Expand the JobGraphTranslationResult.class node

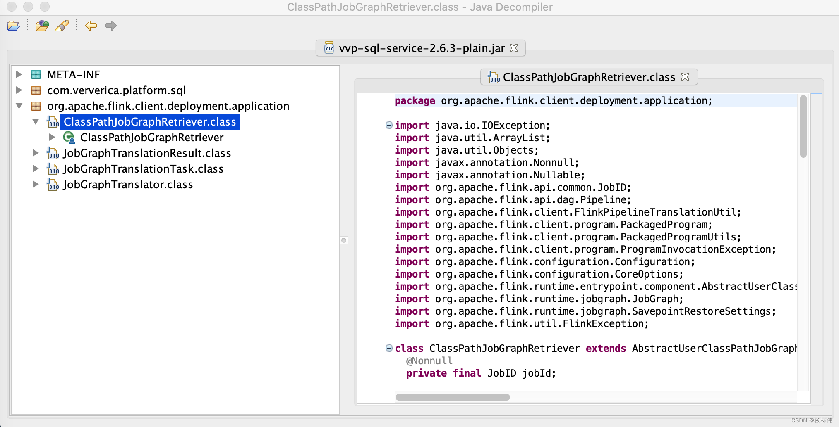pos(36,153)
